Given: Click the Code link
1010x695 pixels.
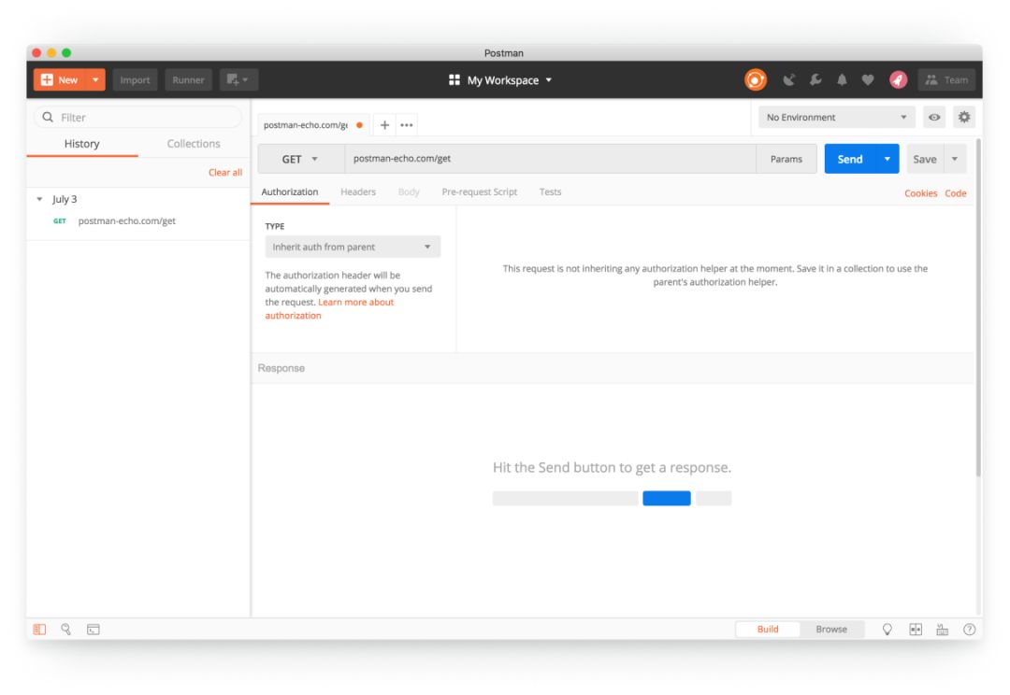Looking at the screenshot, I should (955, 193).
